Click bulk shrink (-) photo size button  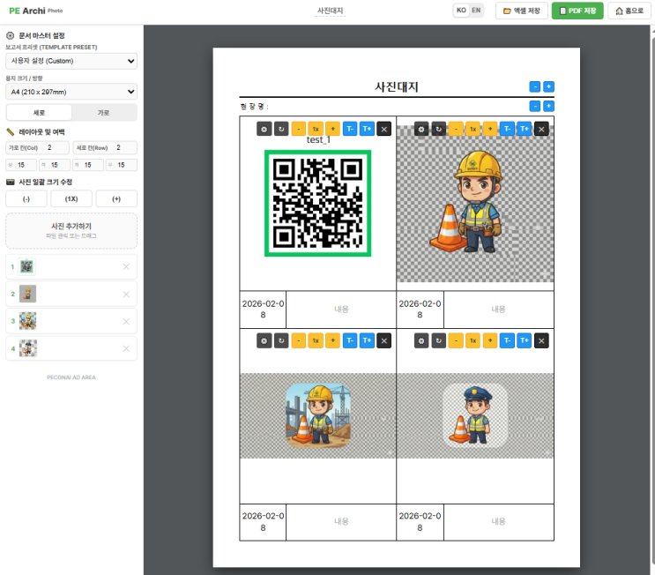coord(26,199)
